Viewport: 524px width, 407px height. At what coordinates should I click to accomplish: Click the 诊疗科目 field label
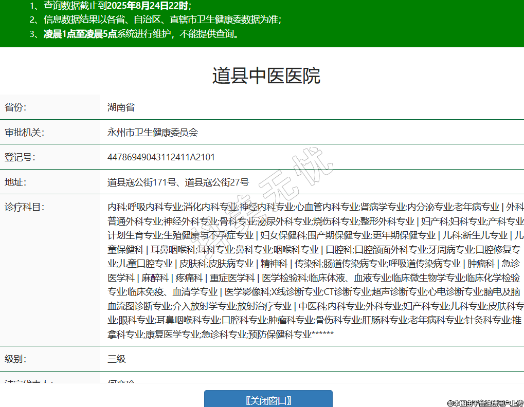(x=25, y=207)
